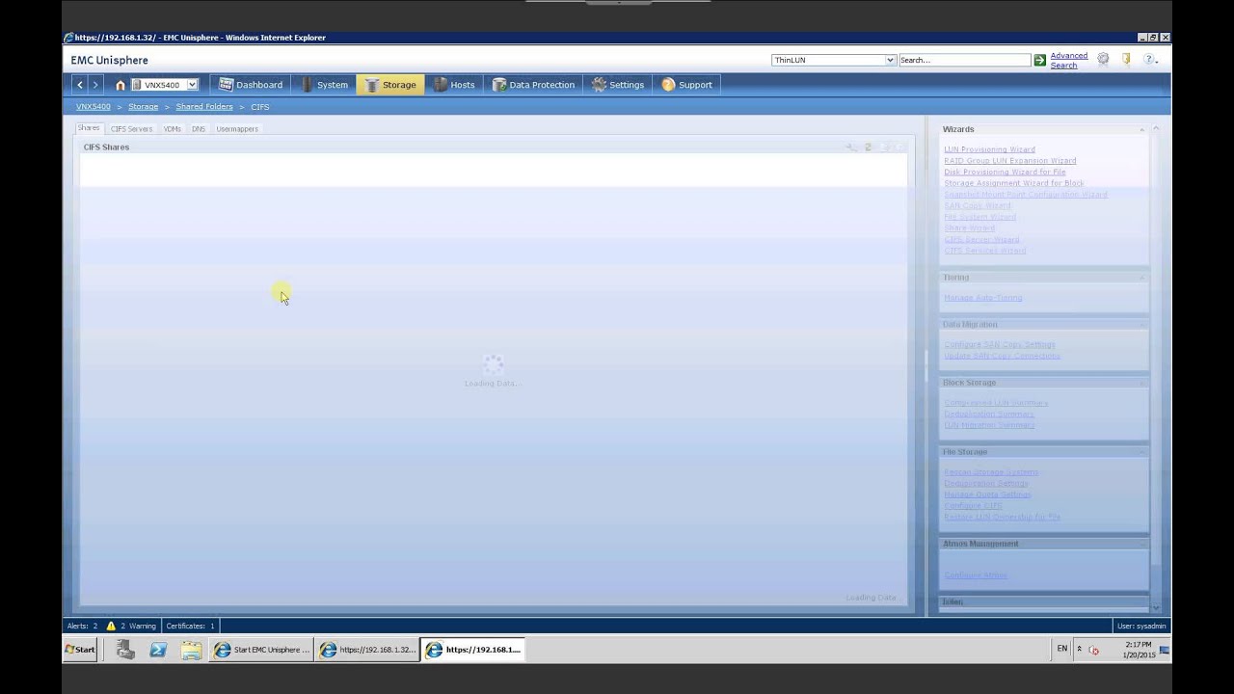This screenshot has width=1234, height=694.
Task: Switch to the Usermappers tab
Action: [x=237, y=128]
